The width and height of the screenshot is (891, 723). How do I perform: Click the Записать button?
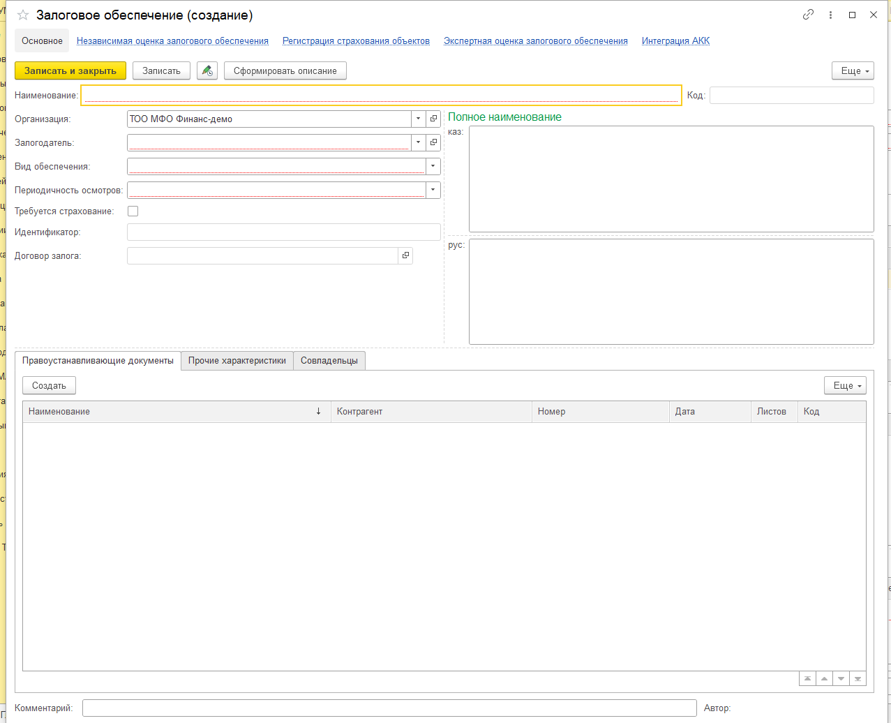pos(161,70)
